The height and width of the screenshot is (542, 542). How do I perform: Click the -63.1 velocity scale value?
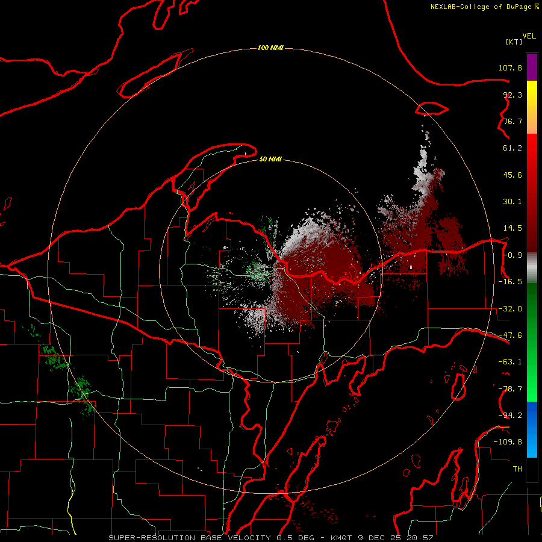coord(510,362)
